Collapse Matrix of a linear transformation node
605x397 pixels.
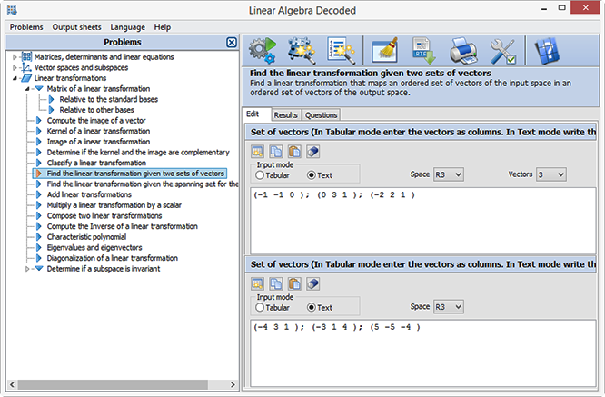27,89
